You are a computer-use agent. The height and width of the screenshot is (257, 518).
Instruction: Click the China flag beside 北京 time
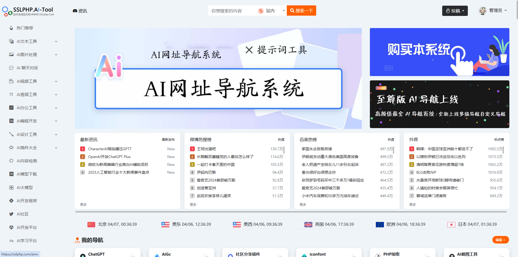click(x=91, y=224)
